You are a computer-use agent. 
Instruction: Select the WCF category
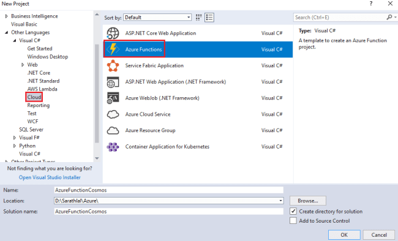point(32,122)
